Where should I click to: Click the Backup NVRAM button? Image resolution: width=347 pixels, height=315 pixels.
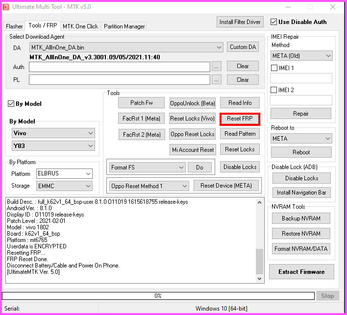(x=301, y=218)
